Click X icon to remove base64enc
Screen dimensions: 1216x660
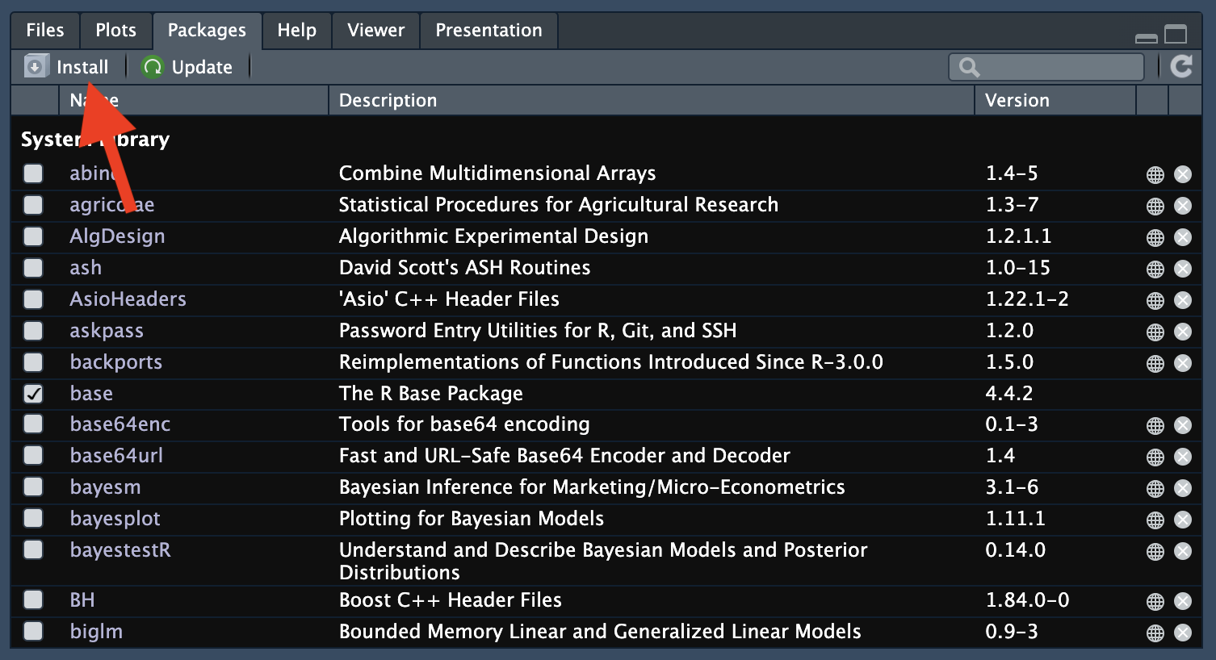tap(1183, 425)
